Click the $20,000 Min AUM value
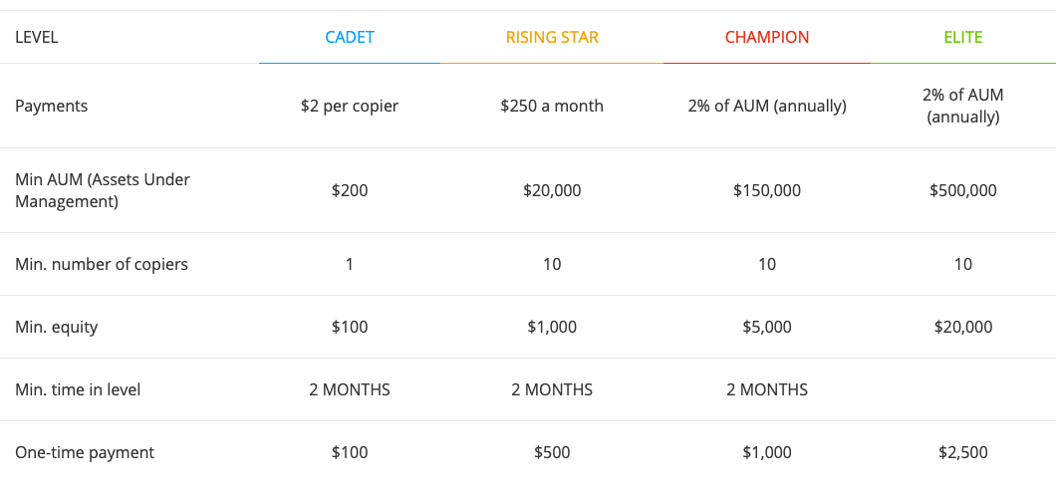1058x494 pixels. coord(552,190)
